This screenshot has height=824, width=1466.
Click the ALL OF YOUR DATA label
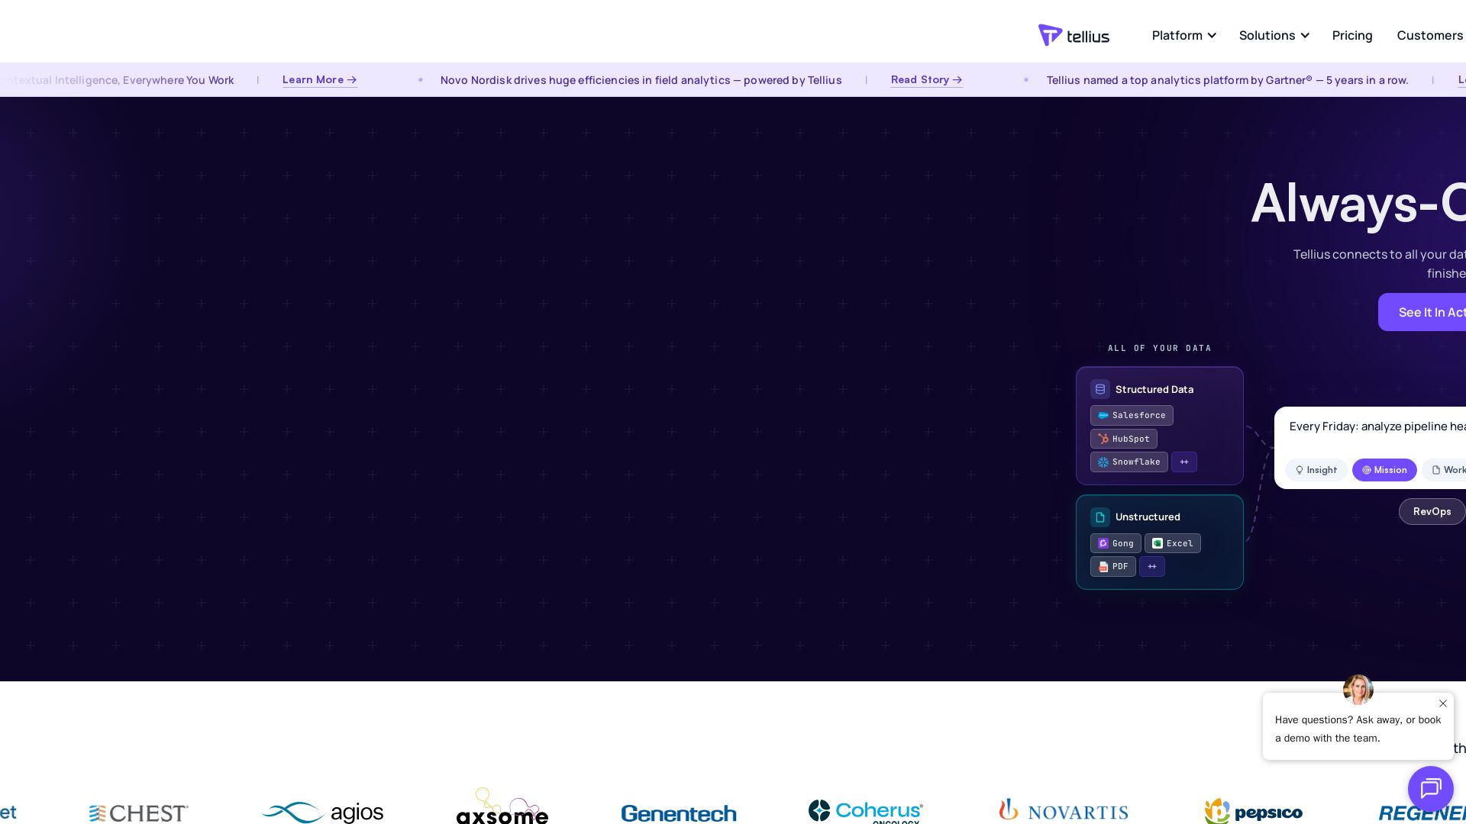1159,348
